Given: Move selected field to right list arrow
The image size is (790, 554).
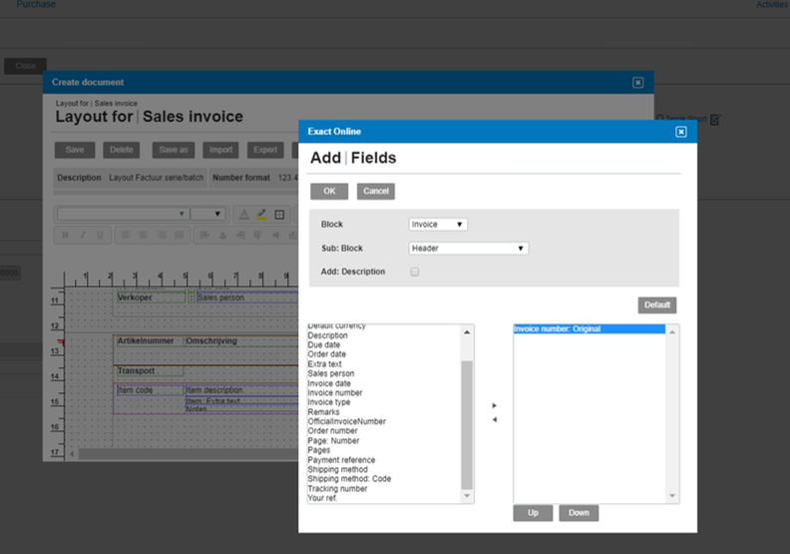Looking at the screenshot, I should pyautogui.click(x=495, y=405).
